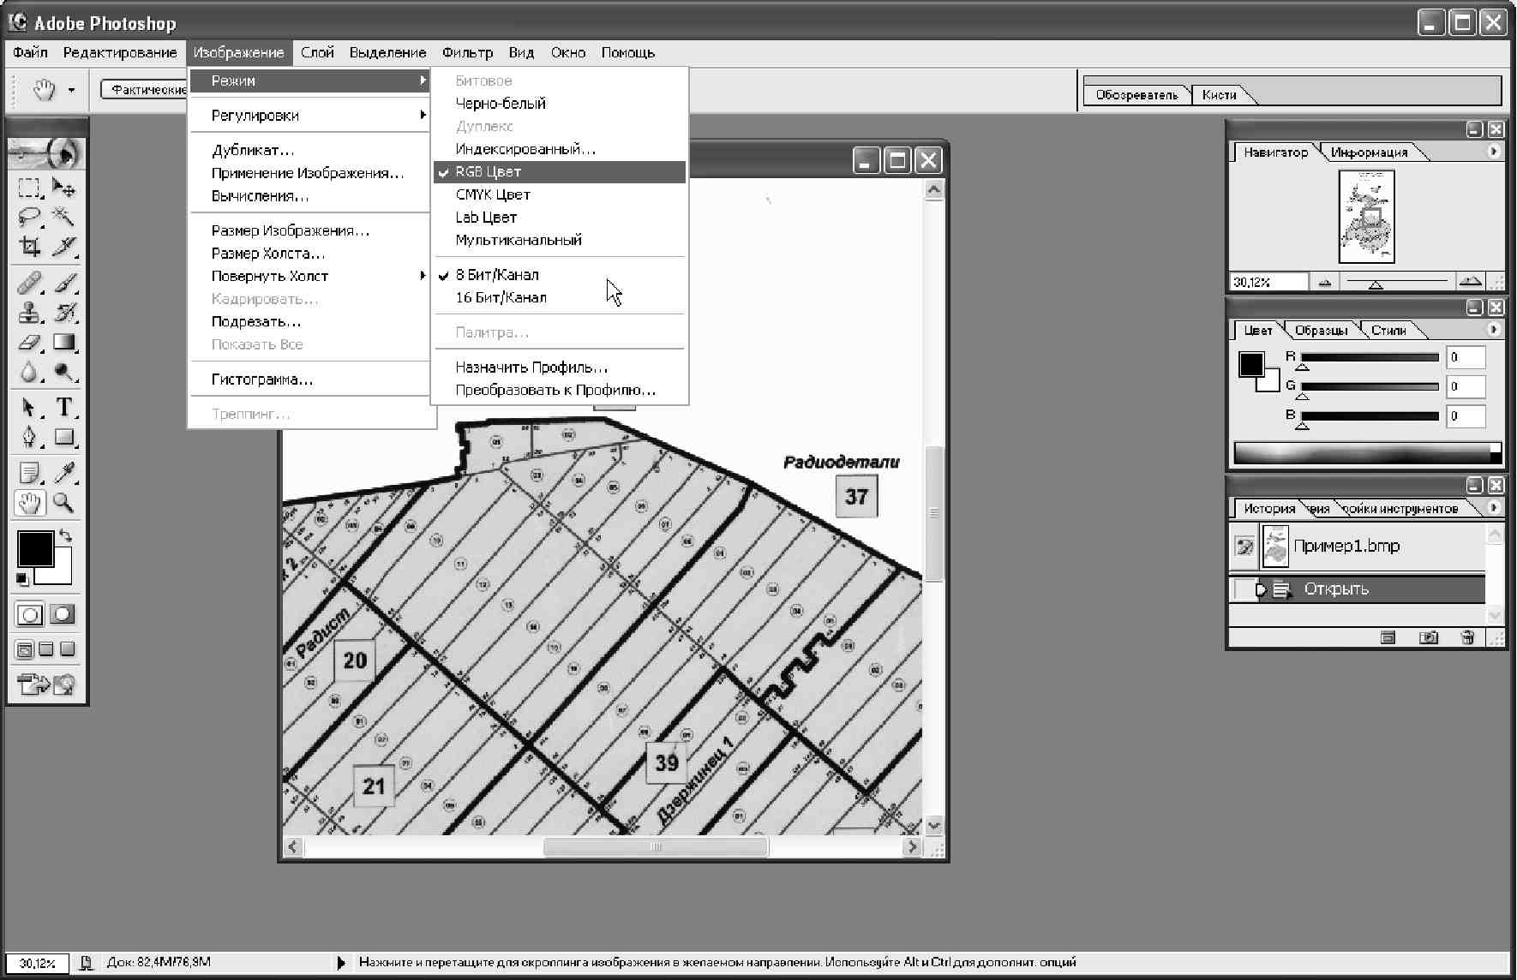Select the Blur tool

pyautogui.click(x=30, y=372)
